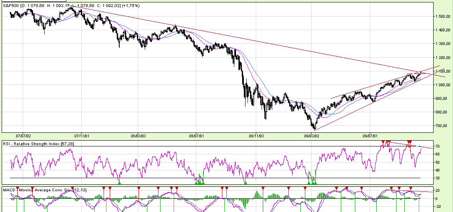Click the 07/07/02 date label
The width and height of the screenshot is (453, 212).
pos(23,135)
